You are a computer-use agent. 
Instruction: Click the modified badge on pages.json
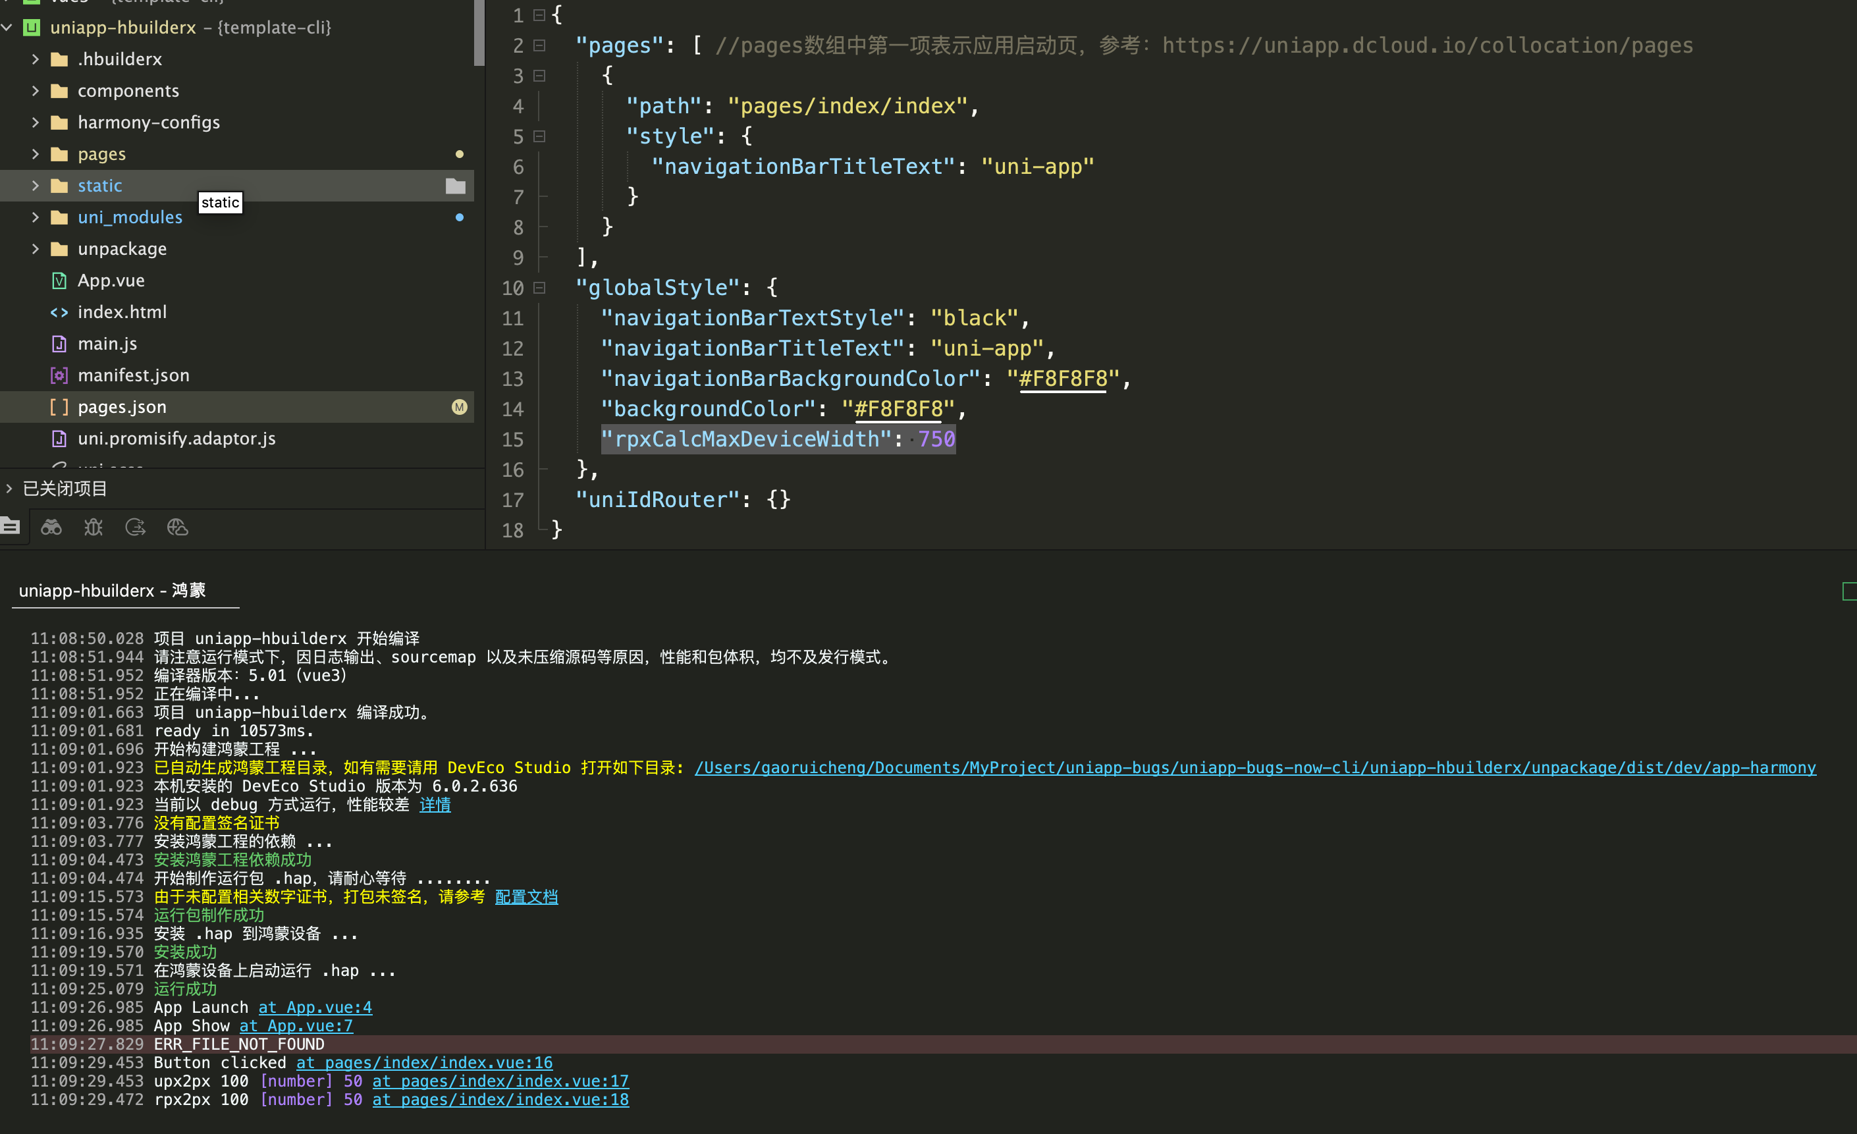pos(459,407)
